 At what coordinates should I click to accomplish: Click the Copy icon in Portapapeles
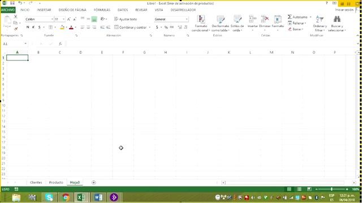pos(15,23)
